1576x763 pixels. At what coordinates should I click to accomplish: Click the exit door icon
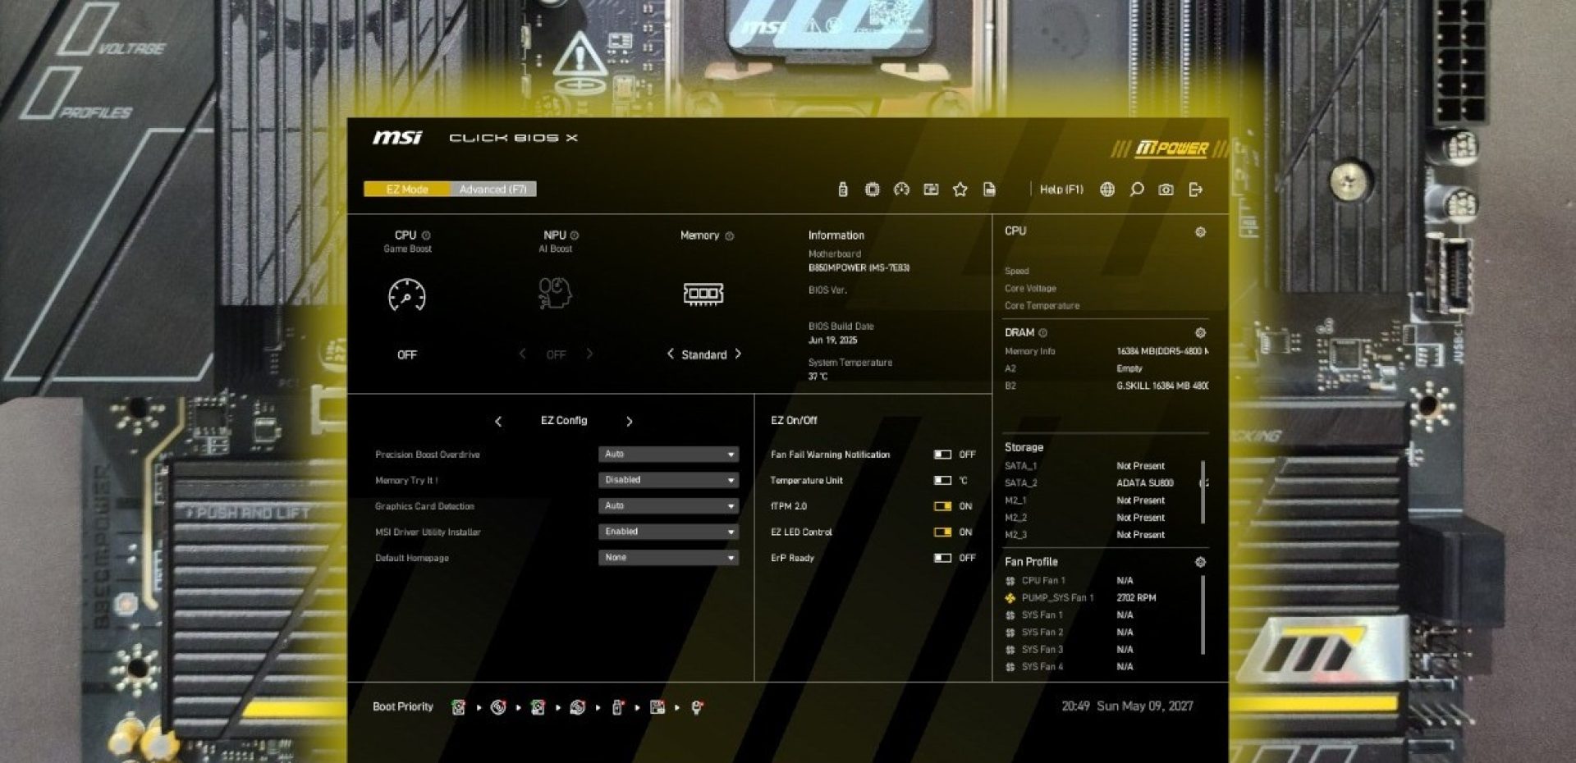pos(1196,190)
